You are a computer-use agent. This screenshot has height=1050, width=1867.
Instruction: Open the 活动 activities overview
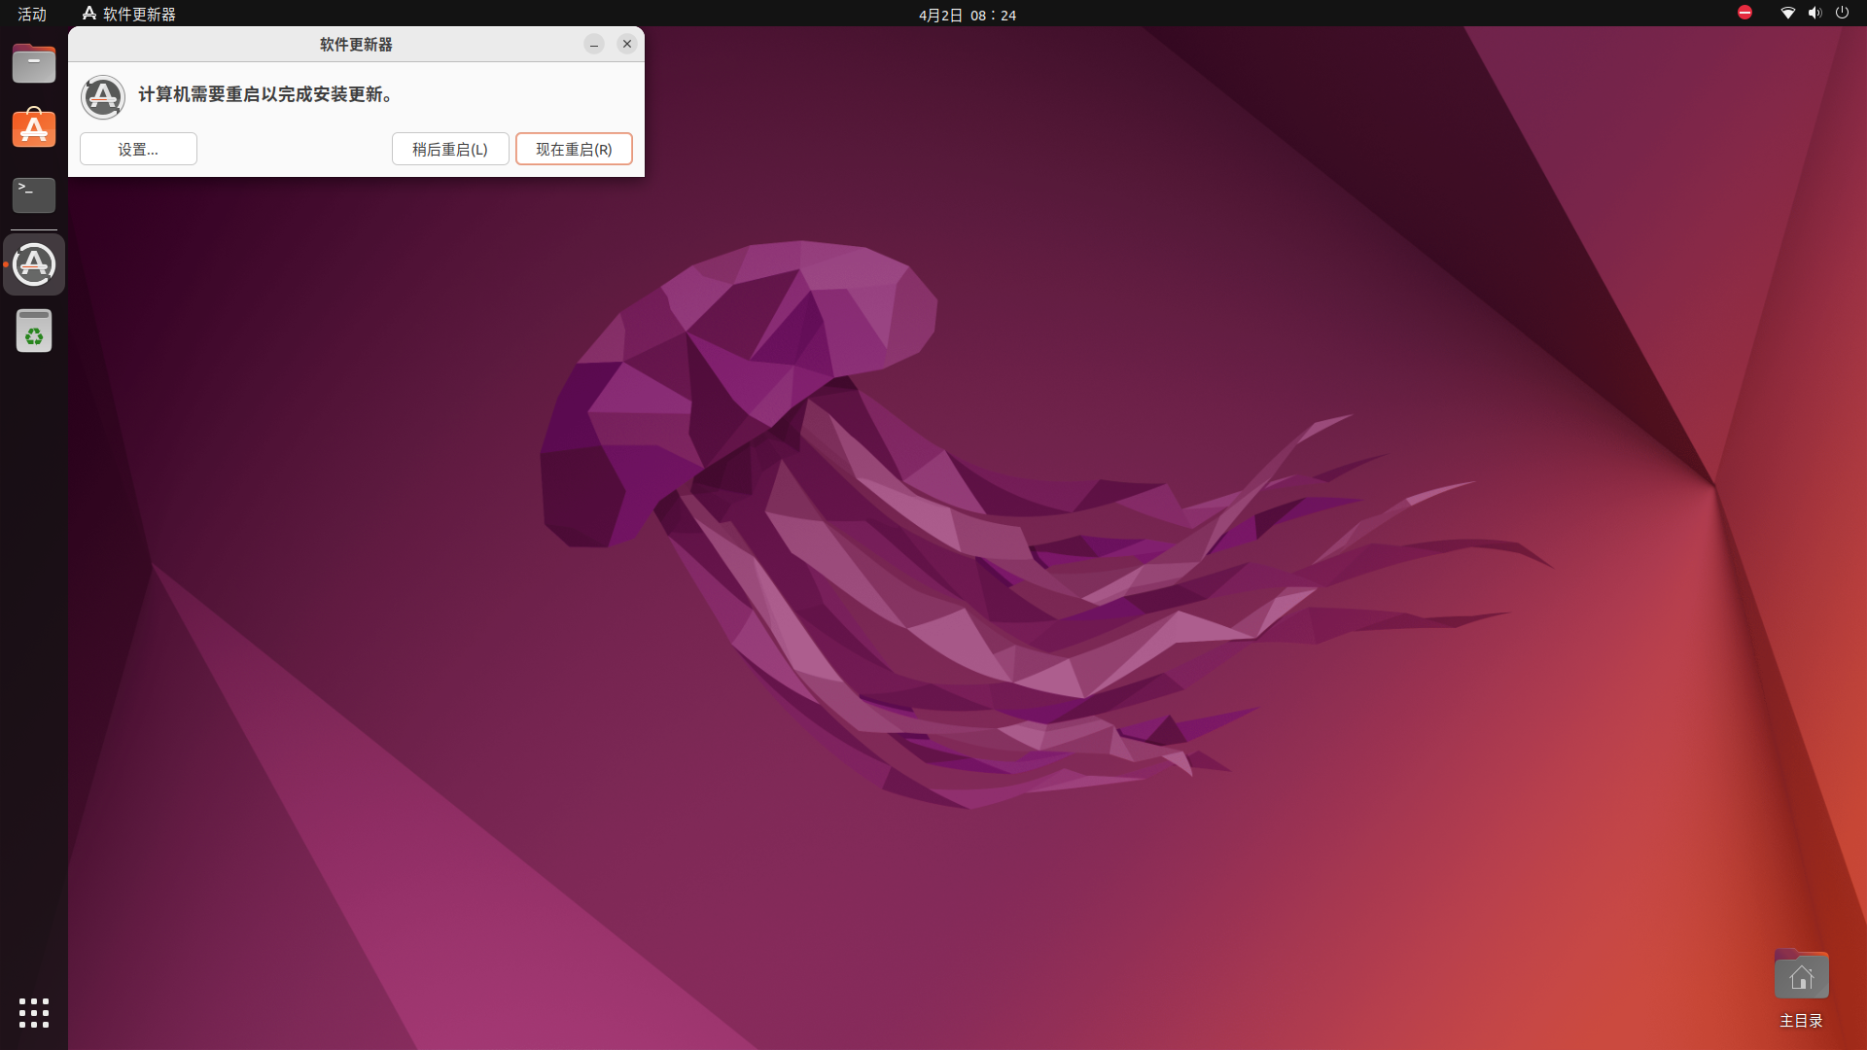32,14
